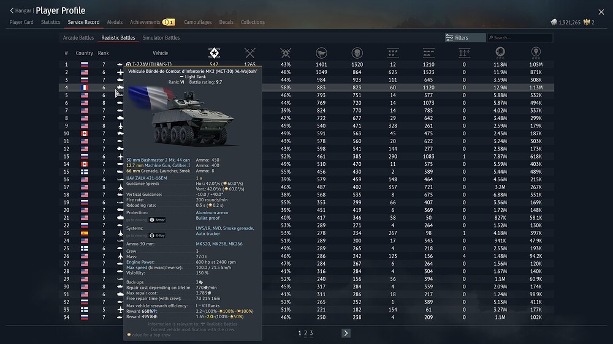Viewport: 613px width, 344px height.
Task: Click the Silver Lions earned column icon
Action: [x=500, y=53]
